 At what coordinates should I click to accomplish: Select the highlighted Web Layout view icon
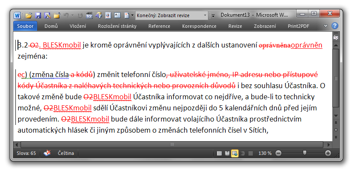pos(235,153)
